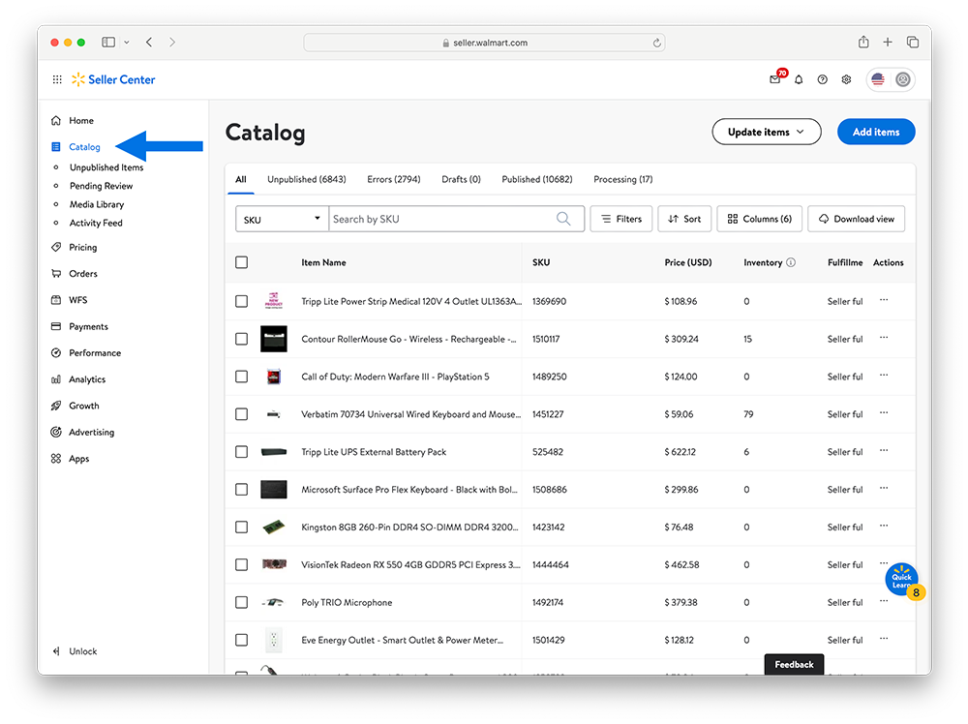Viewport: 968px width, 724px height.
Task: Switch to the Errors (2794) tab
Action: [394, 179]
